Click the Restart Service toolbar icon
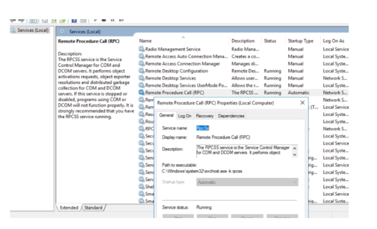The image size is (377, 229). click(121, 20)
